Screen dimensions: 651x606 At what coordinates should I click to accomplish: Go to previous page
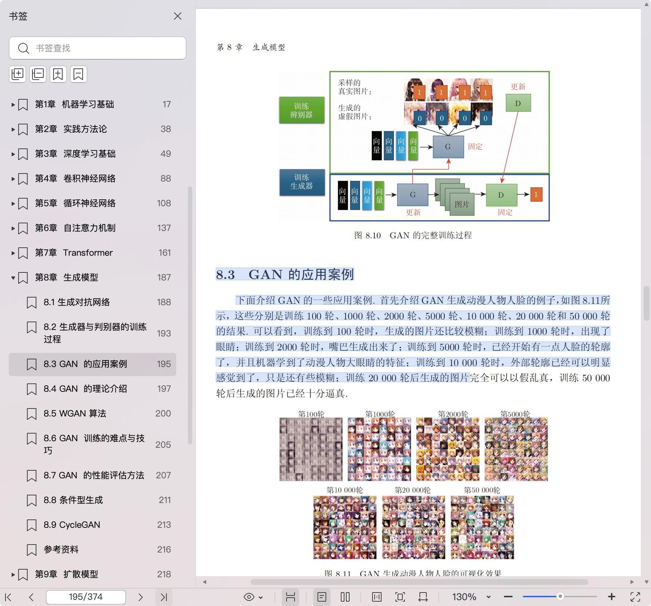click(x=31, y=597)
